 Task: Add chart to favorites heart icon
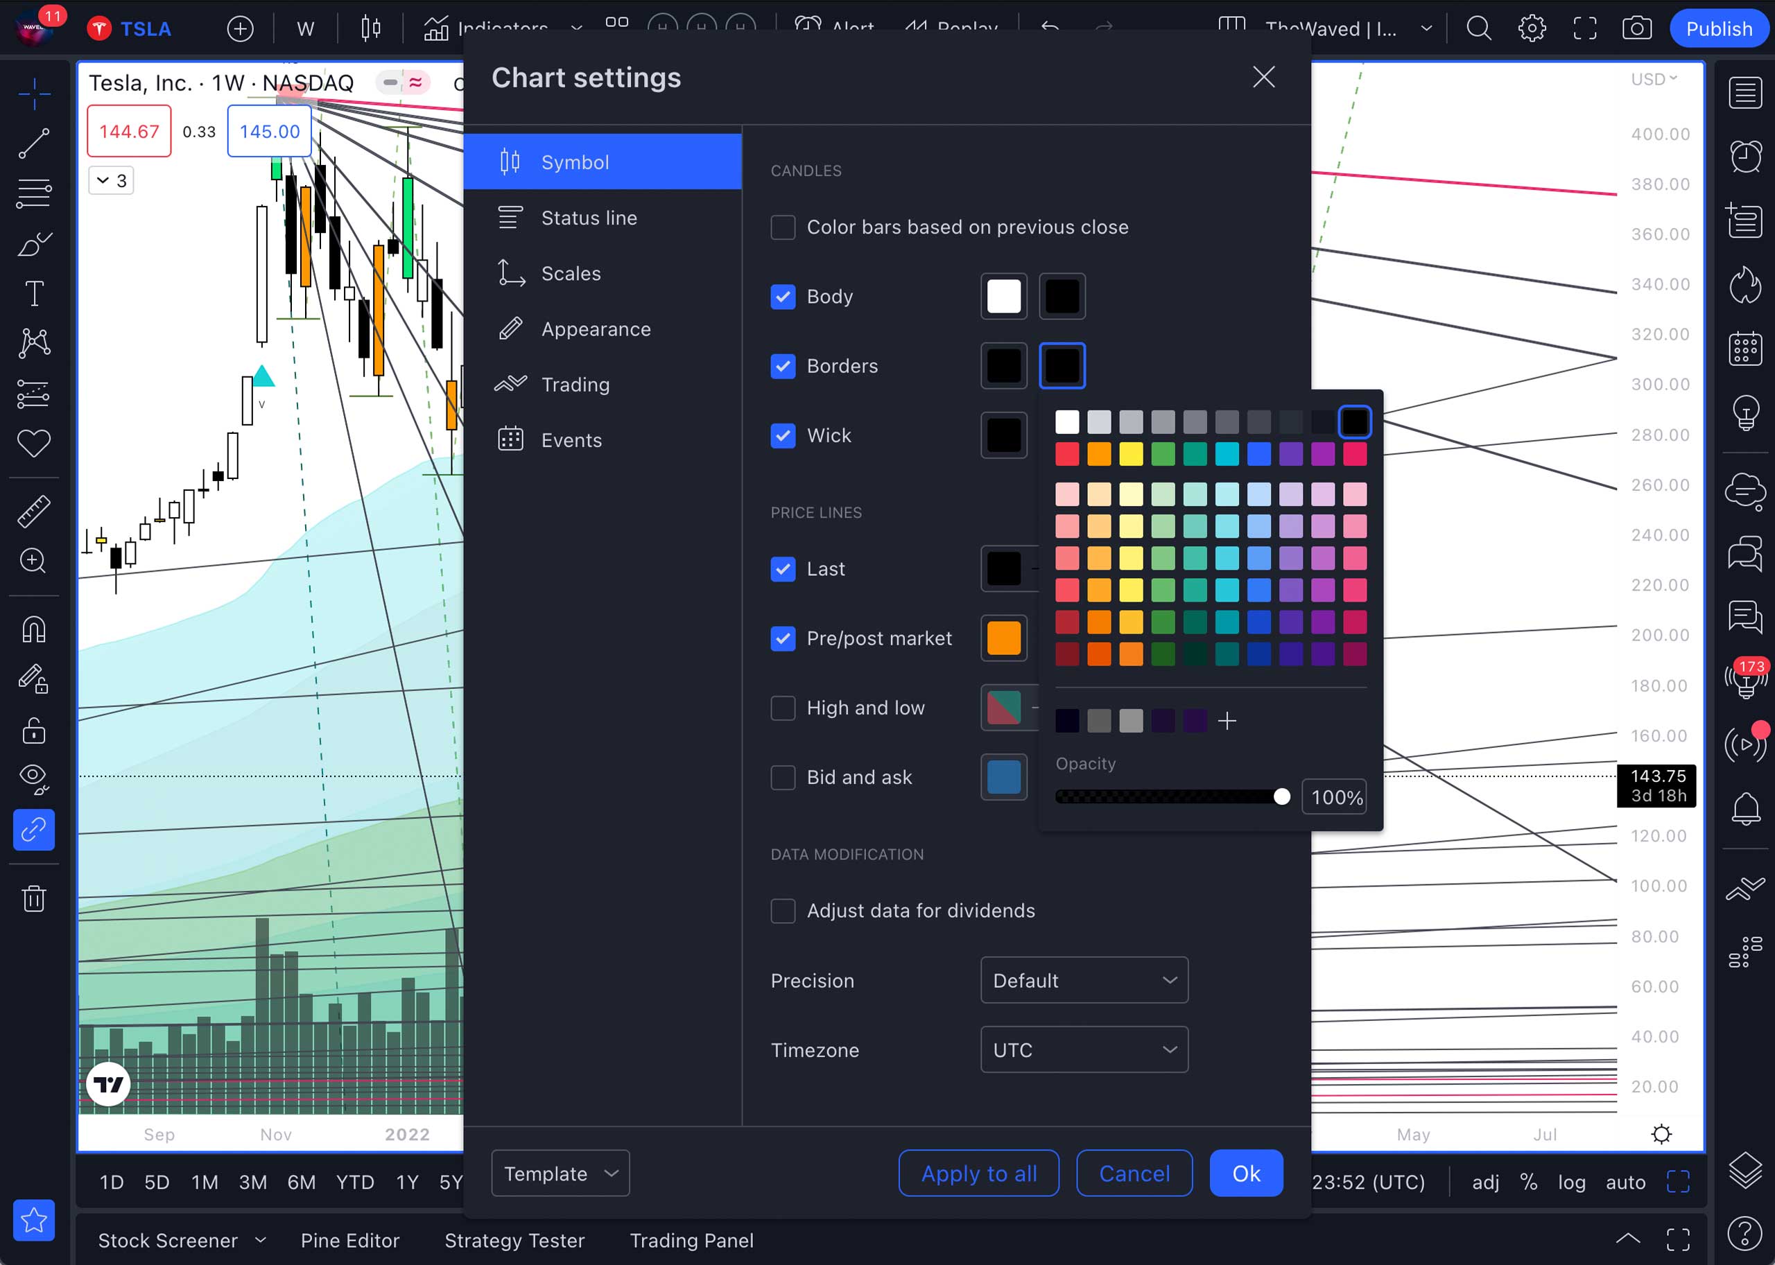click(34, 444)
